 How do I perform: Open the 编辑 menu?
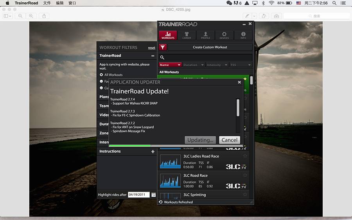59,3
